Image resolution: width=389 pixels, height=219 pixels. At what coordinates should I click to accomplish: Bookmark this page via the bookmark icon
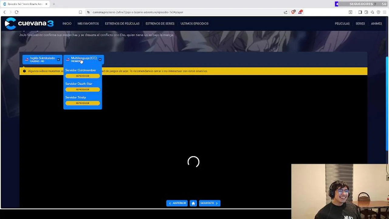click(80, 12)
